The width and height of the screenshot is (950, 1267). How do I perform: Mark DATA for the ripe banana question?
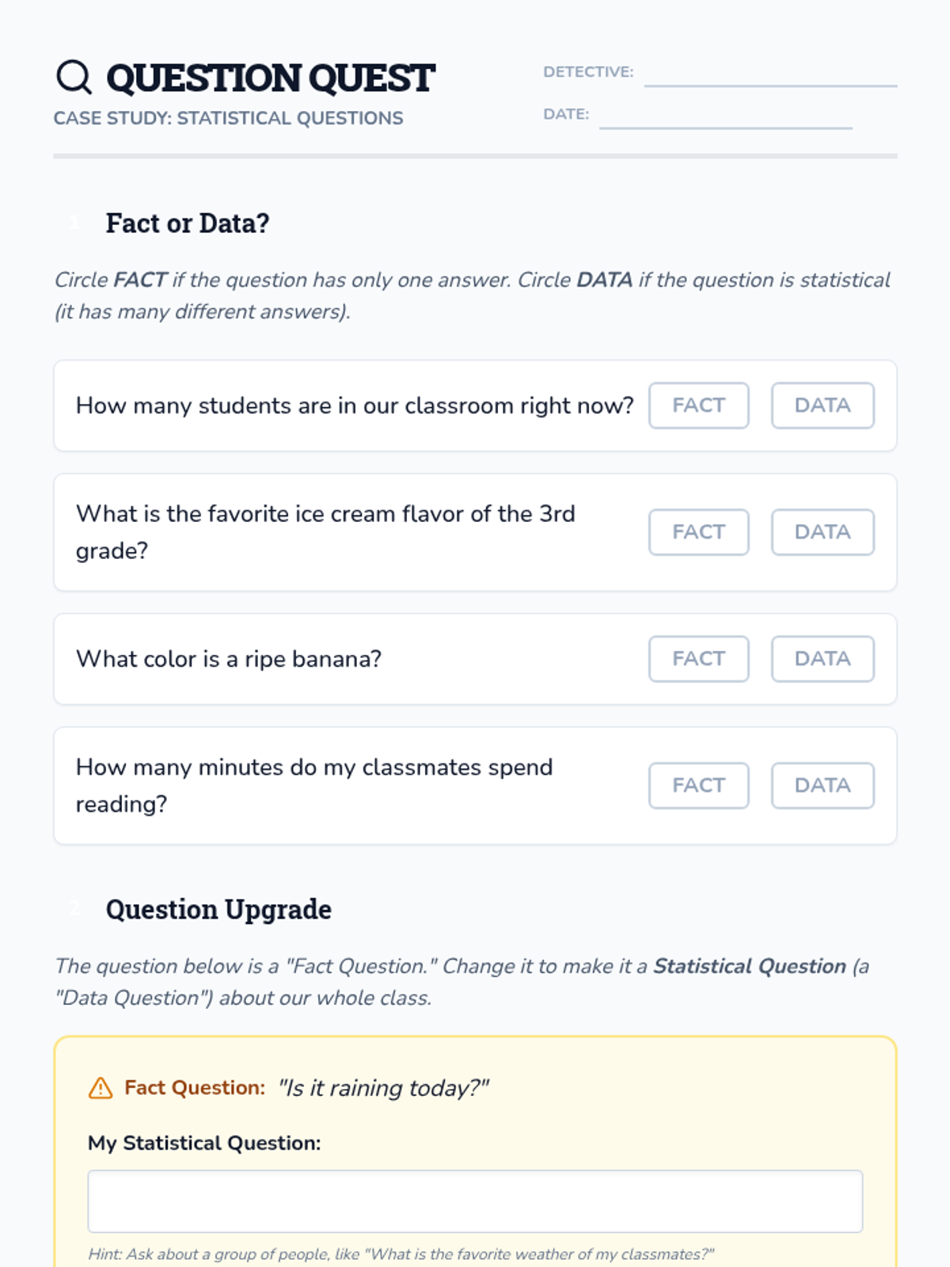pyautogui.click(x=823, y=659)
